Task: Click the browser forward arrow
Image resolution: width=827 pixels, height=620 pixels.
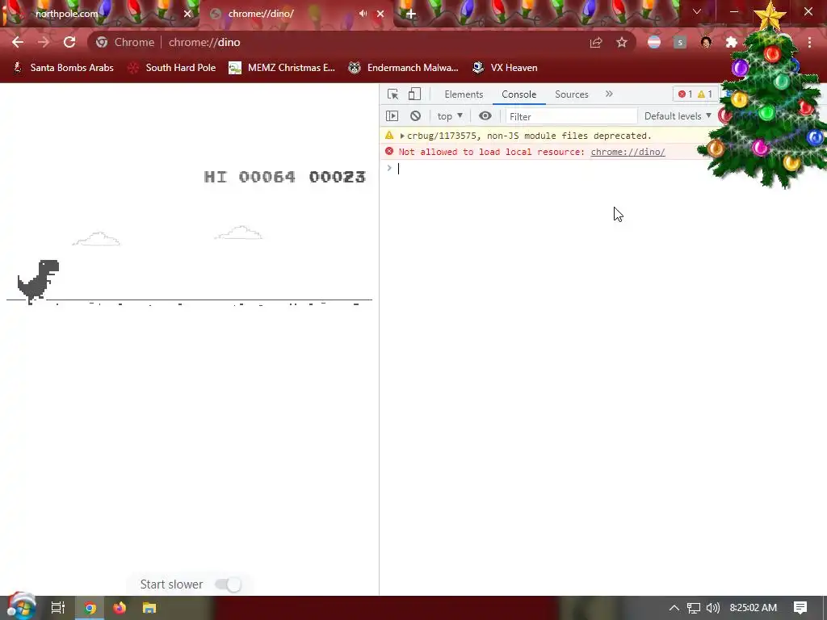Action: click(44, 42)
